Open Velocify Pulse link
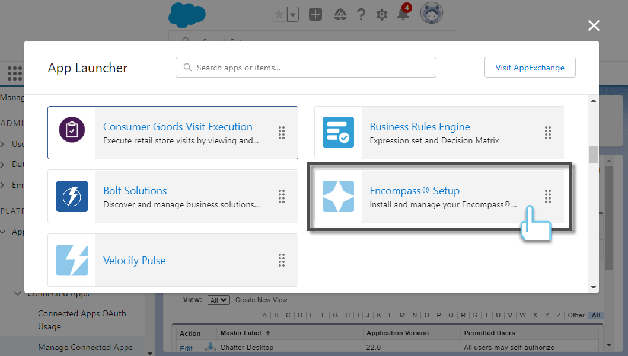The width and height of the screenshot is (628, 356). click(135, 261)
